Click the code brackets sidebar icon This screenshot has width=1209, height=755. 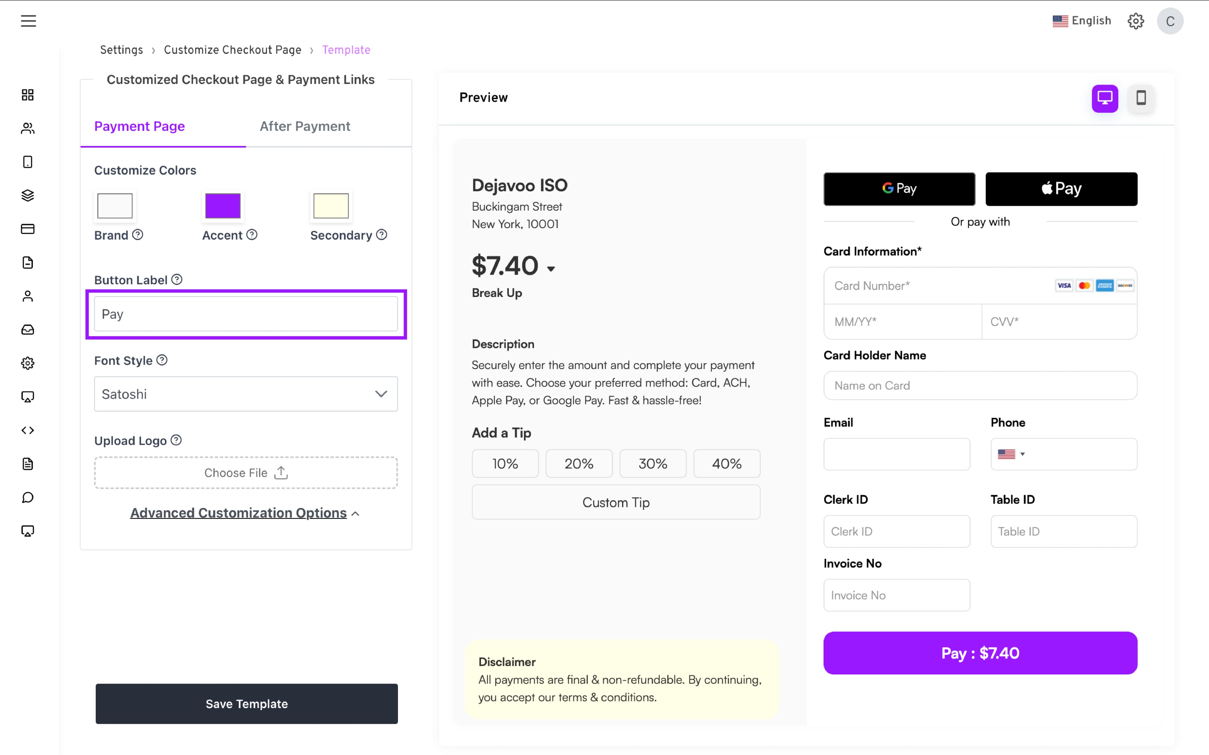(x=28, y=430)
